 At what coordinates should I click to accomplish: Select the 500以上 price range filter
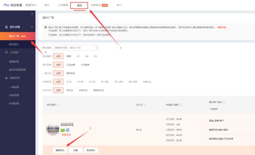click(147, 82)
